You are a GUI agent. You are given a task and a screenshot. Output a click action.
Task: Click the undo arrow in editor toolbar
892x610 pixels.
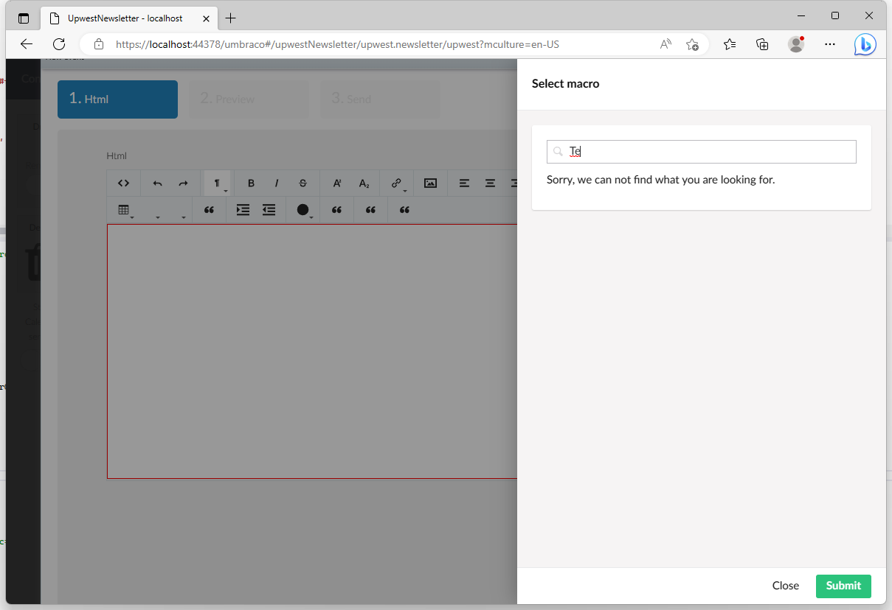157,183
